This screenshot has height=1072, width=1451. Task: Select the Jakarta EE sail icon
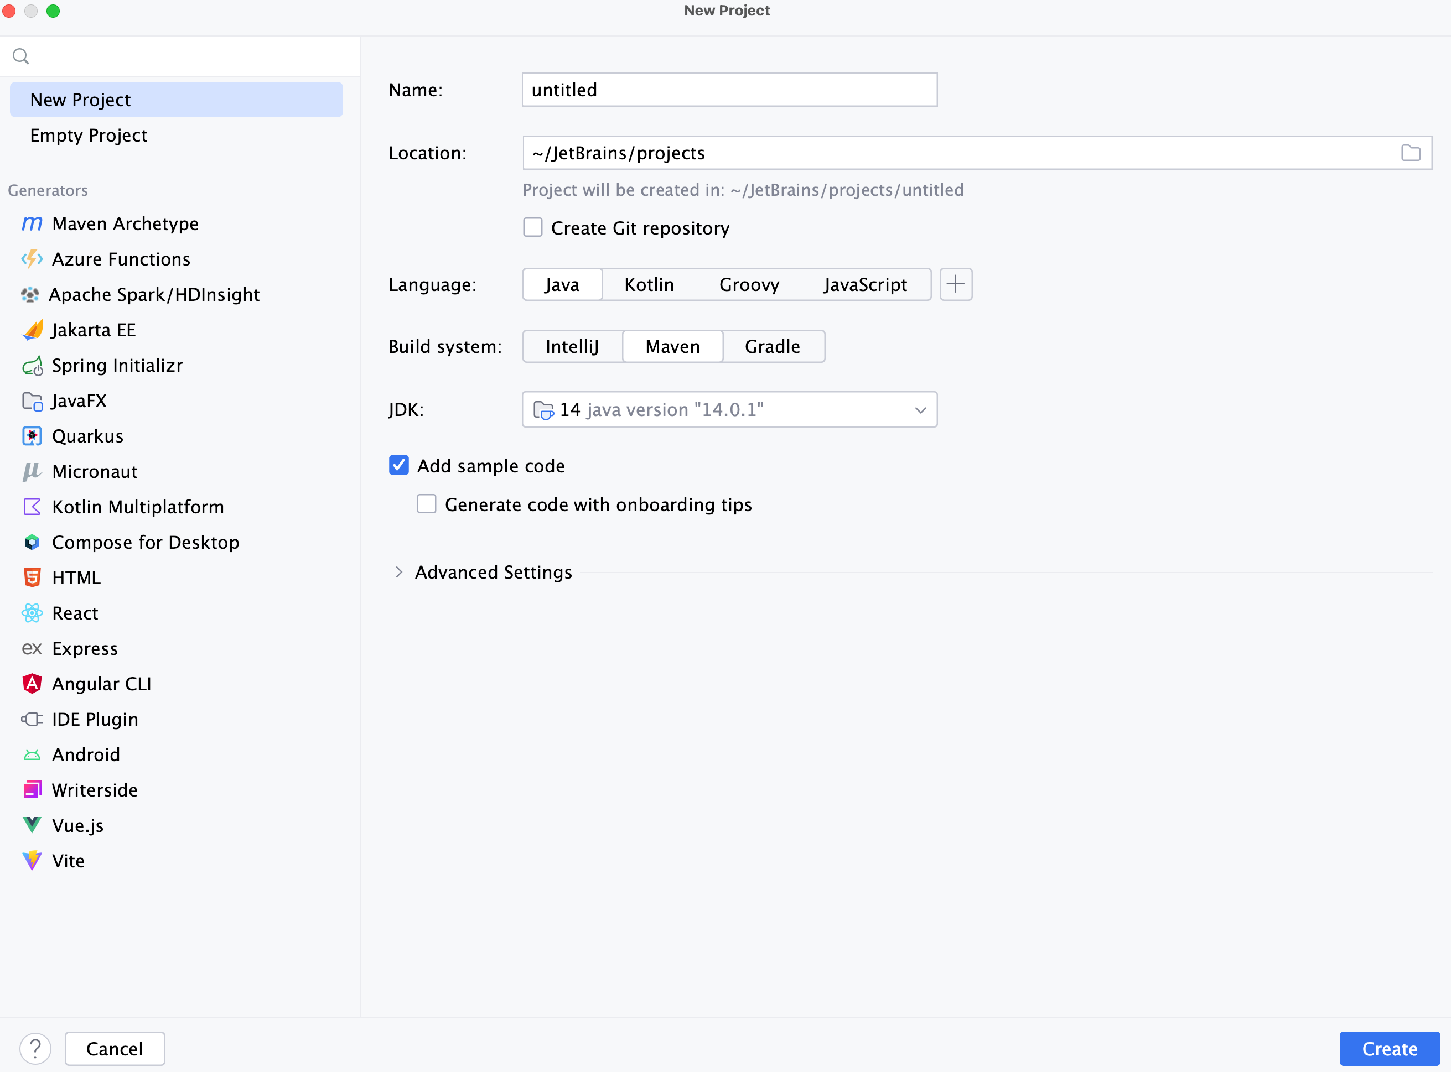32,330
